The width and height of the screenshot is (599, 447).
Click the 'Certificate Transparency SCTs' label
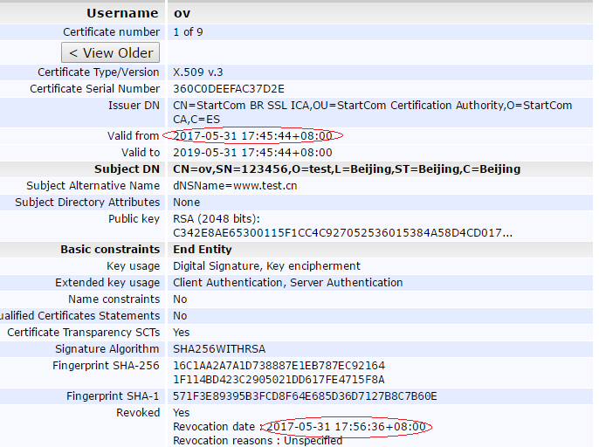point(83,333)
